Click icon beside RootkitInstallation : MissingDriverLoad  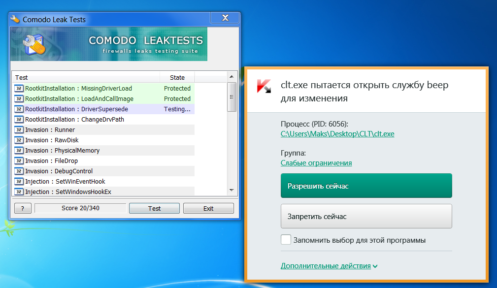(19, 89)
